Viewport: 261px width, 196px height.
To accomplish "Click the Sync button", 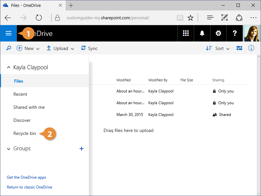I will 89,48.
